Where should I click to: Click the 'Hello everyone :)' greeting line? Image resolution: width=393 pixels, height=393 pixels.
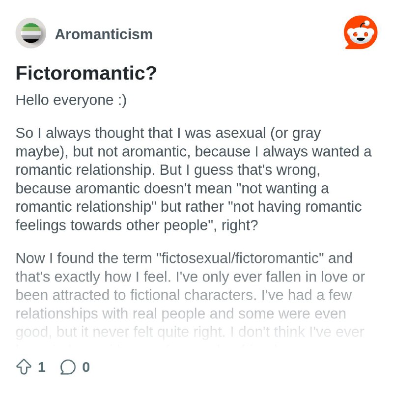click(x=71, y=100)
